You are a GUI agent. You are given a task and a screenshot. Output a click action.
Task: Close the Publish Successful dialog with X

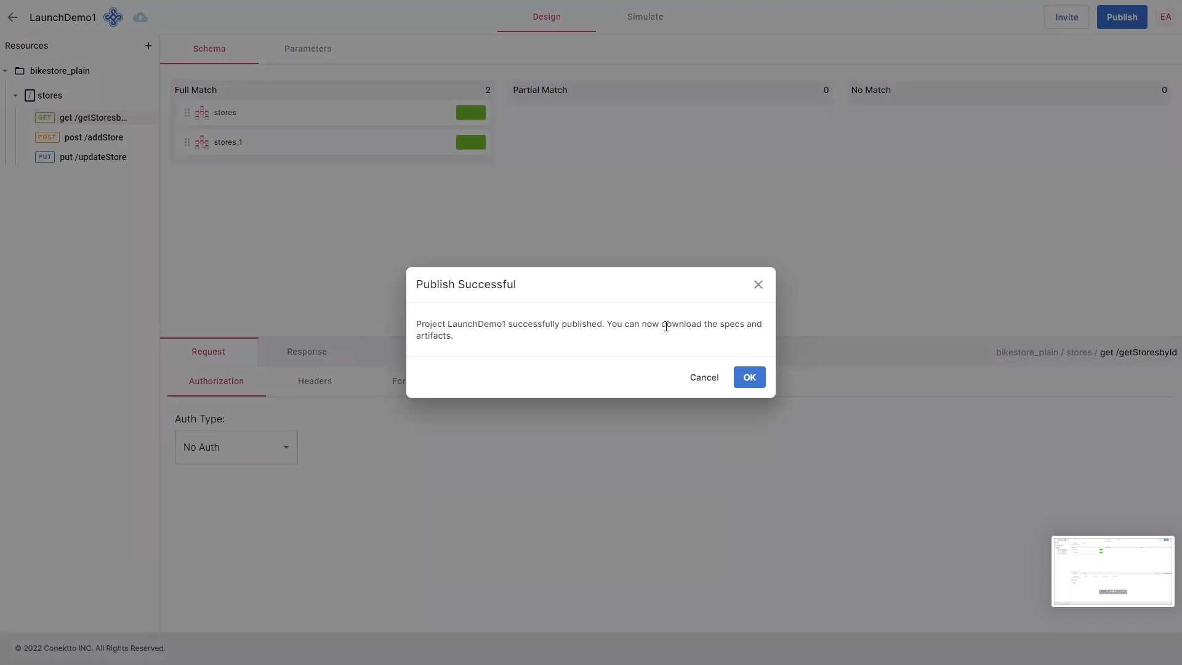[758, 284]
